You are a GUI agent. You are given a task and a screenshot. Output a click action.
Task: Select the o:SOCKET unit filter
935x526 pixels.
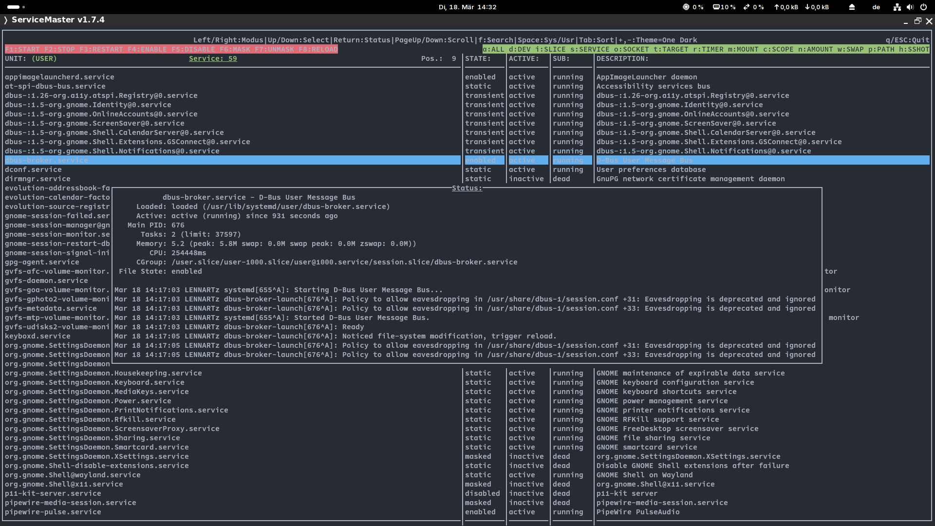pyautogui.click(x=632, y=49)
